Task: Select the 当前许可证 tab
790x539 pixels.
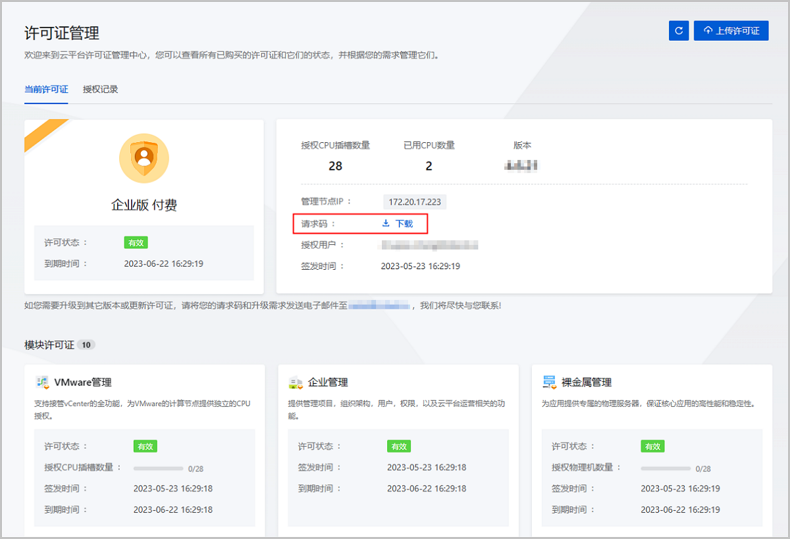Action: [x=45, y=89]
